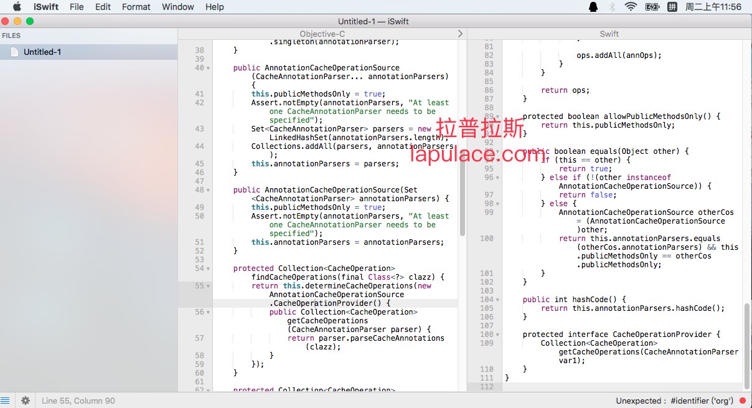This screenshot has width=752, height=408.
Task: Switch input method via Pinyin icon
Action: click(x=672, y=7)
